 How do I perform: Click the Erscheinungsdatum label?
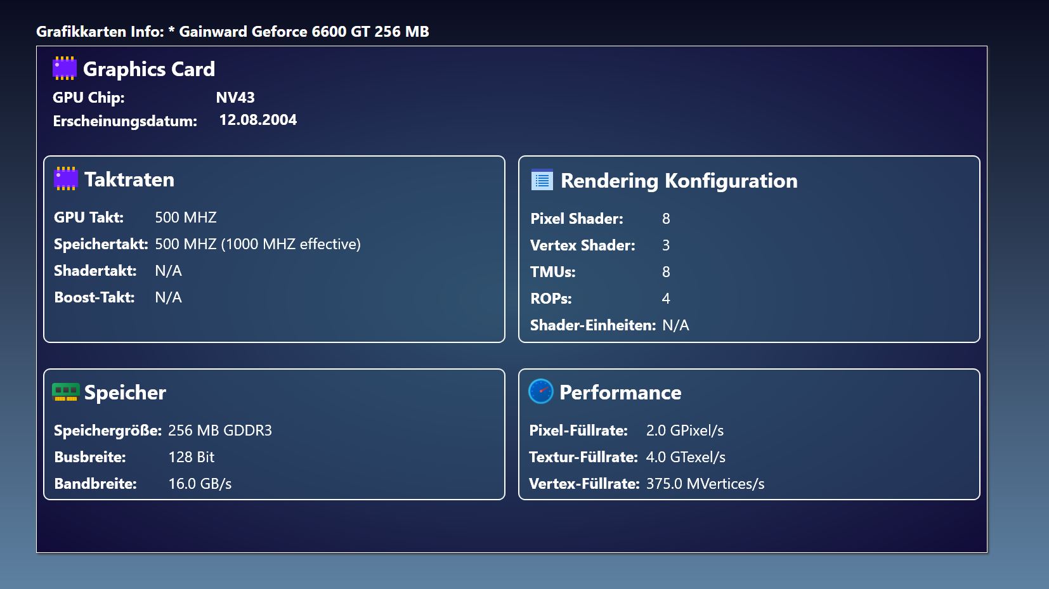coord(125,121)
